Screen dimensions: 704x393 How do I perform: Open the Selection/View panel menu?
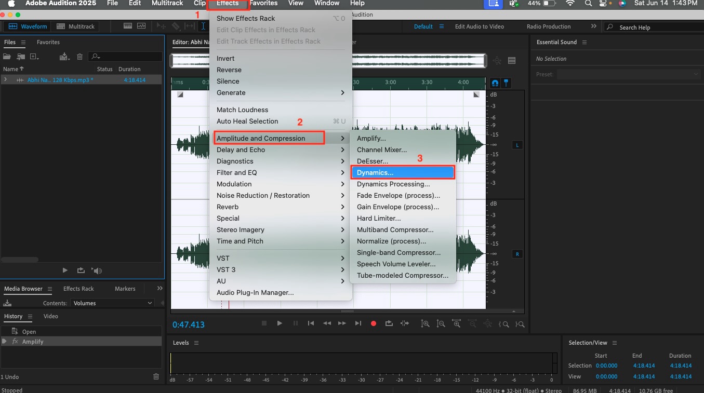click(615, 343)
